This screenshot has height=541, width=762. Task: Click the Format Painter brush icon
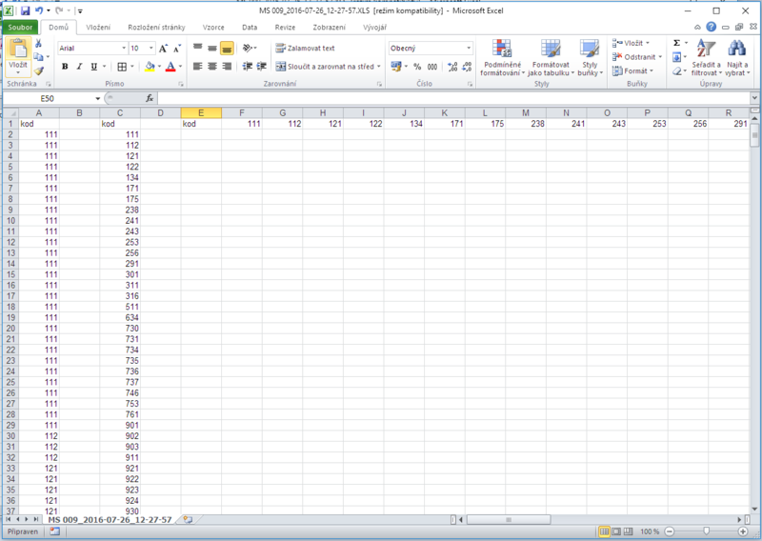39,70
